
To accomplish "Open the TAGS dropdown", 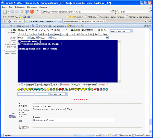I will click(x=80, y=38).
